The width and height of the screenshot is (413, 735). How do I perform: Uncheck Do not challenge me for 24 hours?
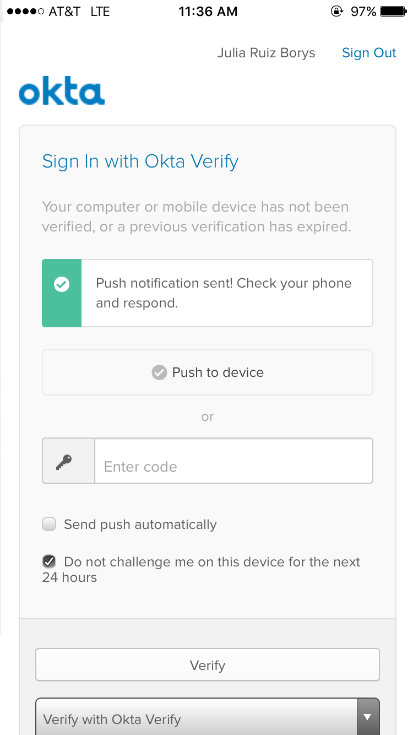(x=50, y=561)
